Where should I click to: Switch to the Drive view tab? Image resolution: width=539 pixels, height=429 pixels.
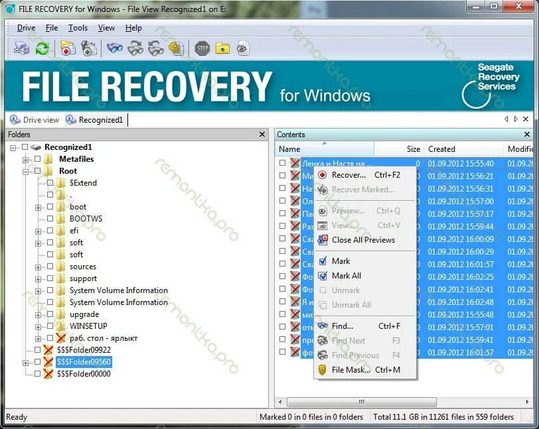[35, 119]
